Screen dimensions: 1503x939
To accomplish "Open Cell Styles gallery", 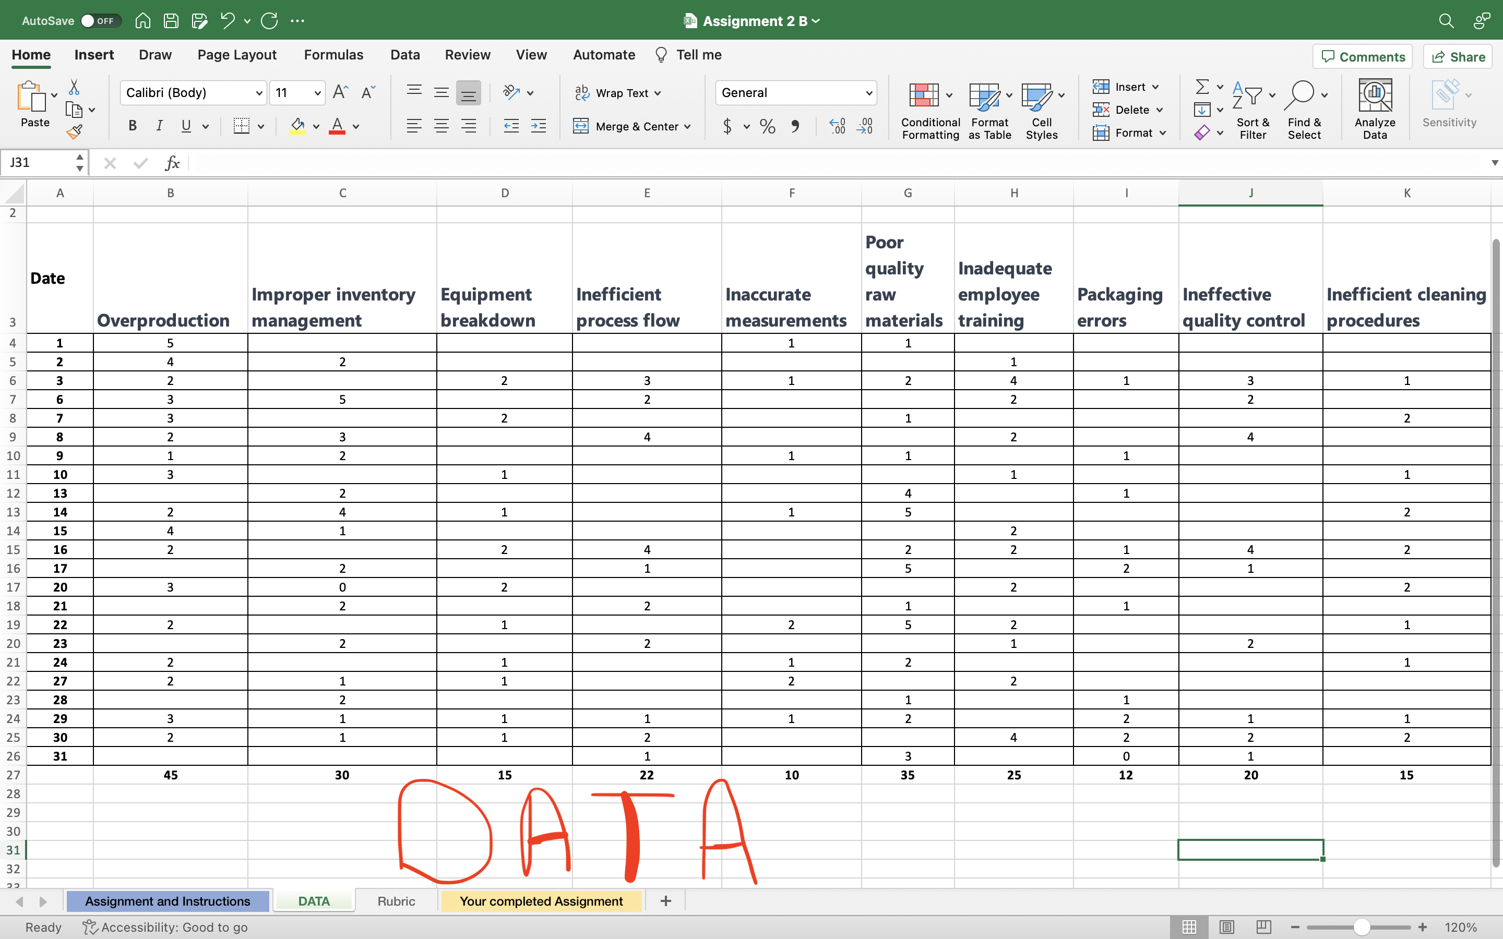I will [1040, 110].
